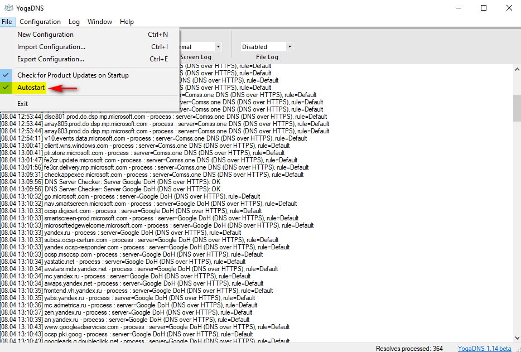Open the Log menu

click(74, 22)
